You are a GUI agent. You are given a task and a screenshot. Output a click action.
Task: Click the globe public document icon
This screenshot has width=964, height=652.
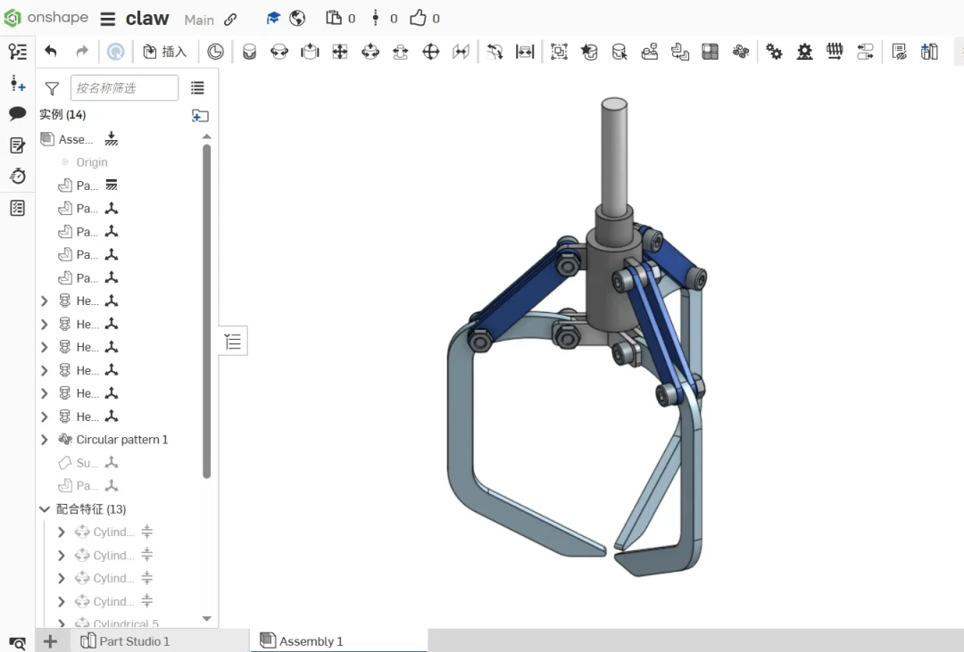point(297,19)
